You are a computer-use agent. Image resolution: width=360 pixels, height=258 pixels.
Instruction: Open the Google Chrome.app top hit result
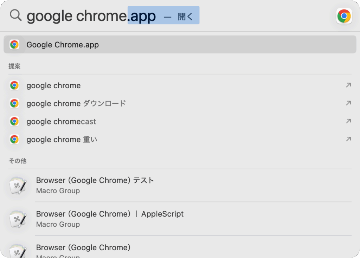(63, 45)
